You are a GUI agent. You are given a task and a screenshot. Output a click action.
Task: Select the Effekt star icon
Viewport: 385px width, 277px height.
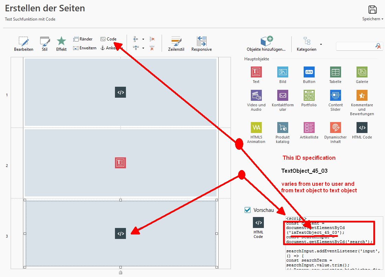pyautogui.click(x=61, y=41)
